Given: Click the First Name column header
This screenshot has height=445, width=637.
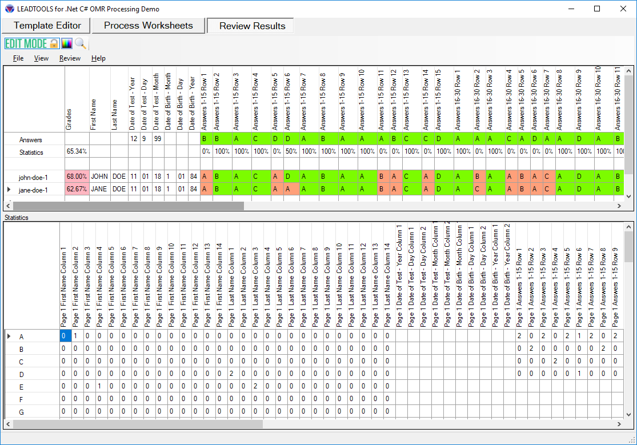Looking at the screenshot, I should (99, 99).
